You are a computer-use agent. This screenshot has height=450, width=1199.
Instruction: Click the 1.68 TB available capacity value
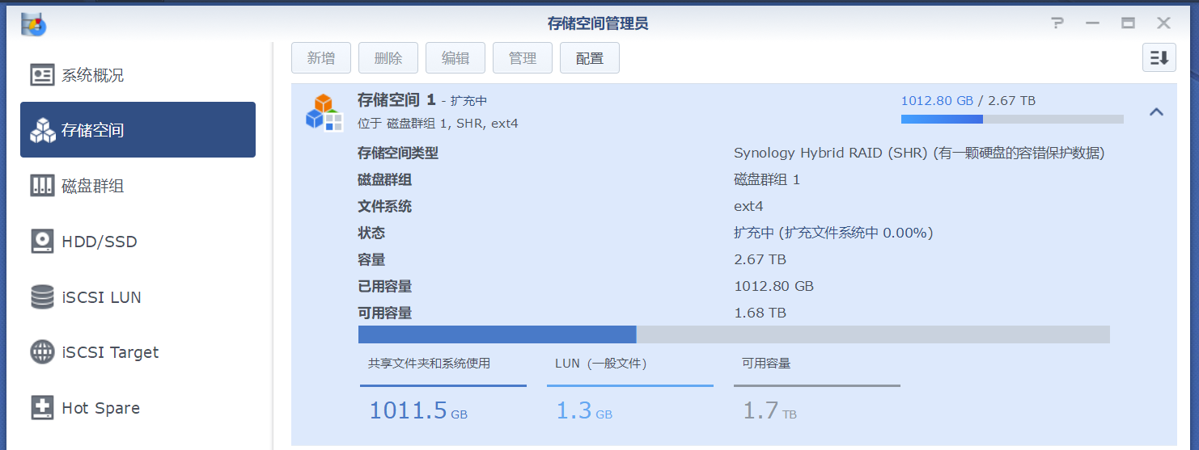(x=760, y=313)
